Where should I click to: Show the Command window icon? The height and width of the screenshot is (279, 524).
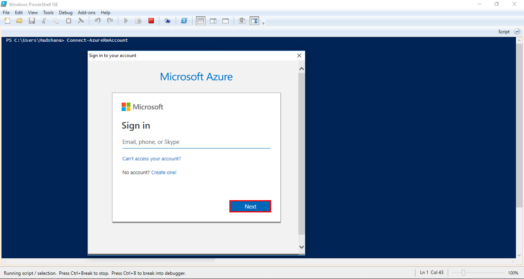[242, 21]
